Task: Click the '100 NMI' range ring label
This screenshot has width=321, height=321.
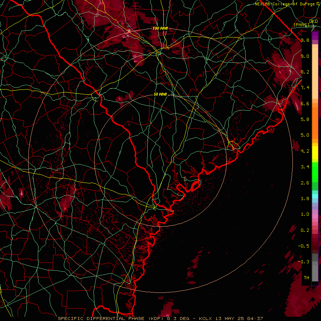Action: click(160, 28)
